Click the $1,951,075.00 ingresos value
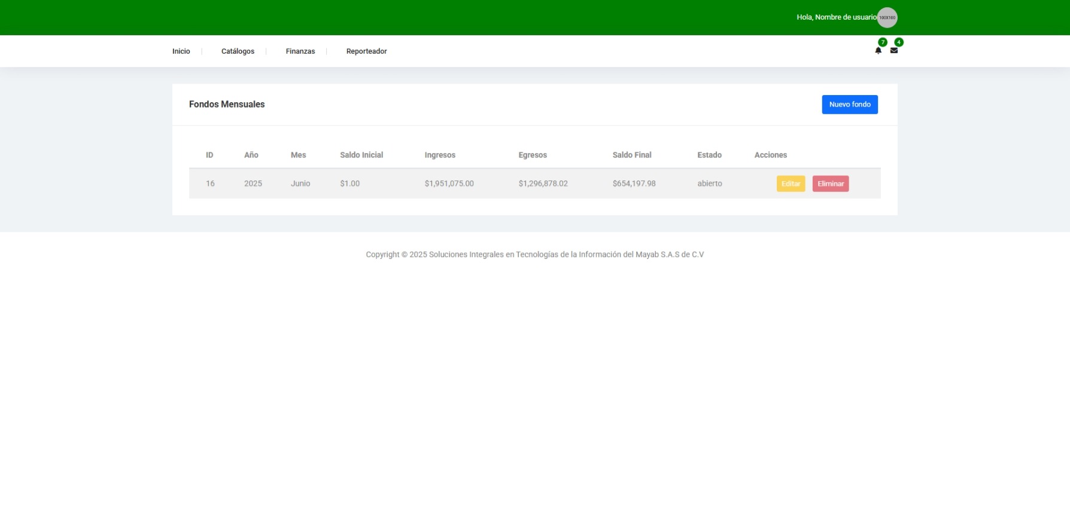1070x514 pixels. pos(449,183)
